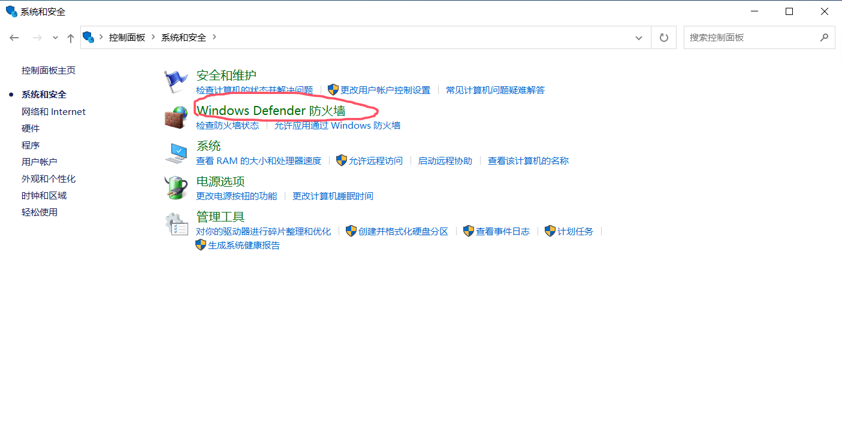Click 计划任务 link
Viewport: 842px width, 443px height.
(575, 231)
